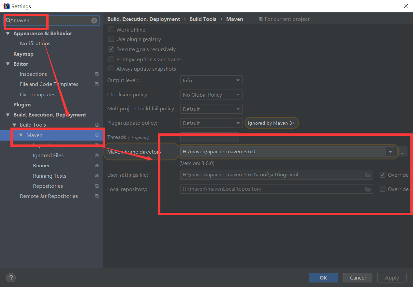This screenshot has width=413, height=287.
Task: Open folder picker beside User settings file field
Action: (368, 175)
